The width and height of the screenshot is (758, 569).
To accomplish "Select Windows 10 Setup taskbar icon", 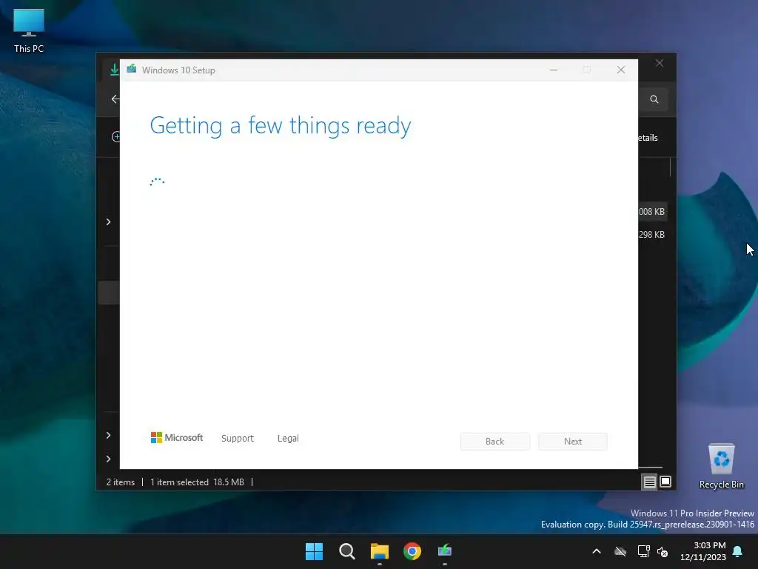I will (x=445, y=551).
